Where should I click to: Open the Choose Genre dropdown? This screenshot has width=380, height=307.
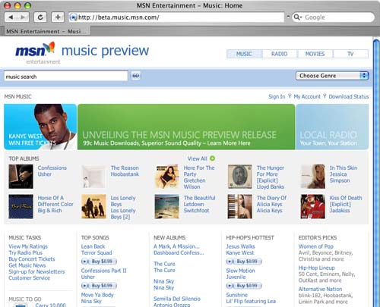332,76
